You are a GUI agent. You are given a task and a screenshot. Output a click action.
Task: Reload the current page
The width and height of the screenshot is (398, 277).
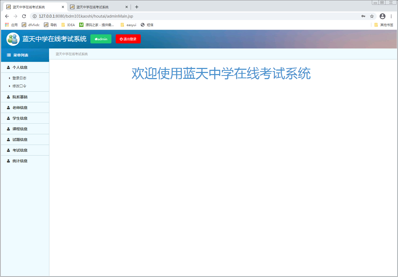(x=24, y=16)
